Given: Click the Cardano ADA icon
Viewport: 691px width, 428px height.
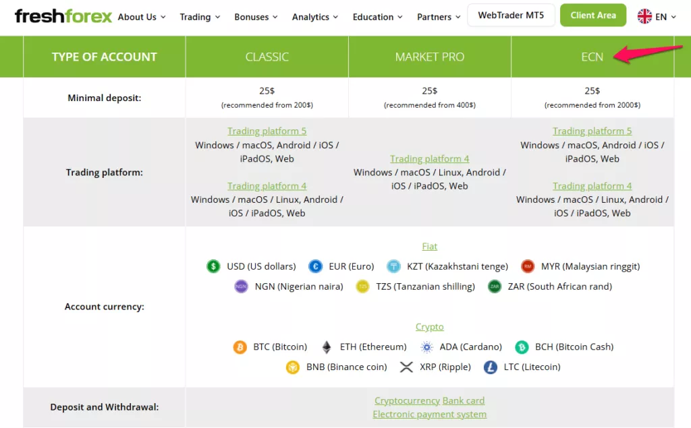Looking at the screenshot, I should [x=426, y=347].
